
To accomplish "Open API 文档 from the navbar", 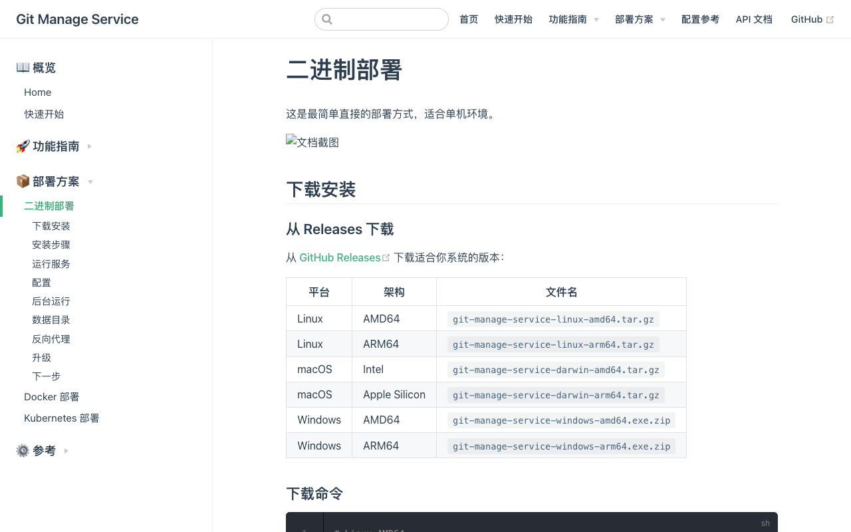I will pos(754,19).
